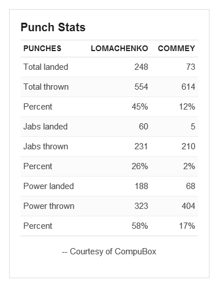Viewport: 218px width, 285px height.
Task: Click Lomachenko's total landed value 248
Action: [141, 67]
